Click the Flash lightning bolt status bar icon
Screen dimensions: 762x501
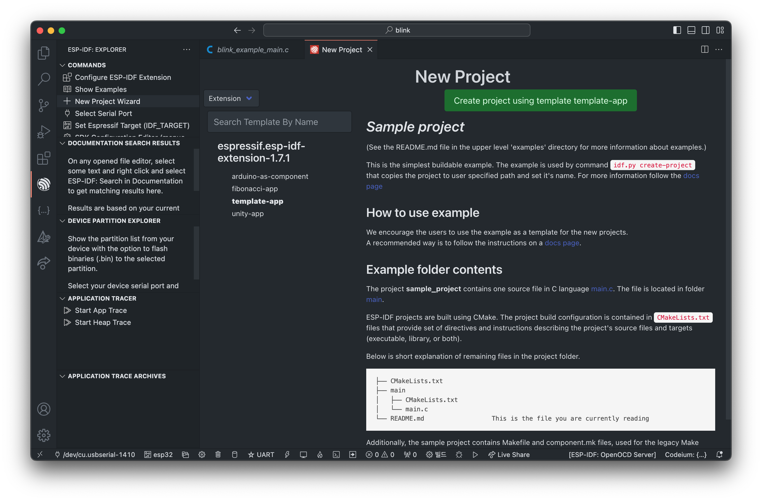287,455
